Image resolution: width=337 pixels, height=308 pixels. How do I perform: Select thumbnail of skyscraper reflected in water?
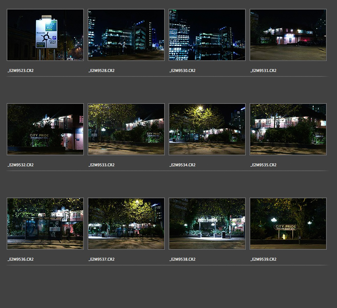pyautogui.click(x=207, y=35)
